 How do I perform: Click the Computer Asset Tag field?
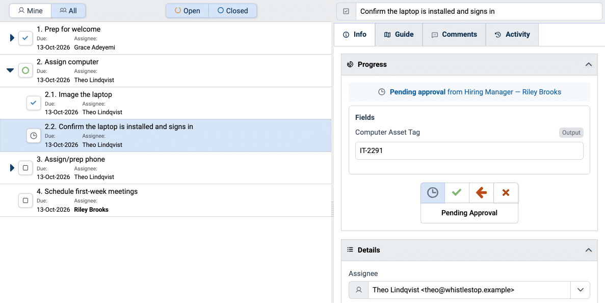coord(469,151)
